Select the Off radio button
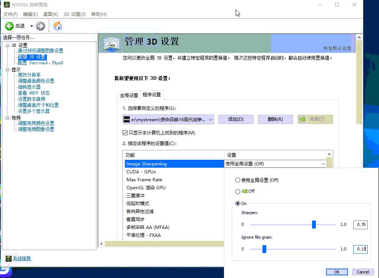Image resolution: width=379 pixels, height=278 pixels. click(x=238, y=192)
